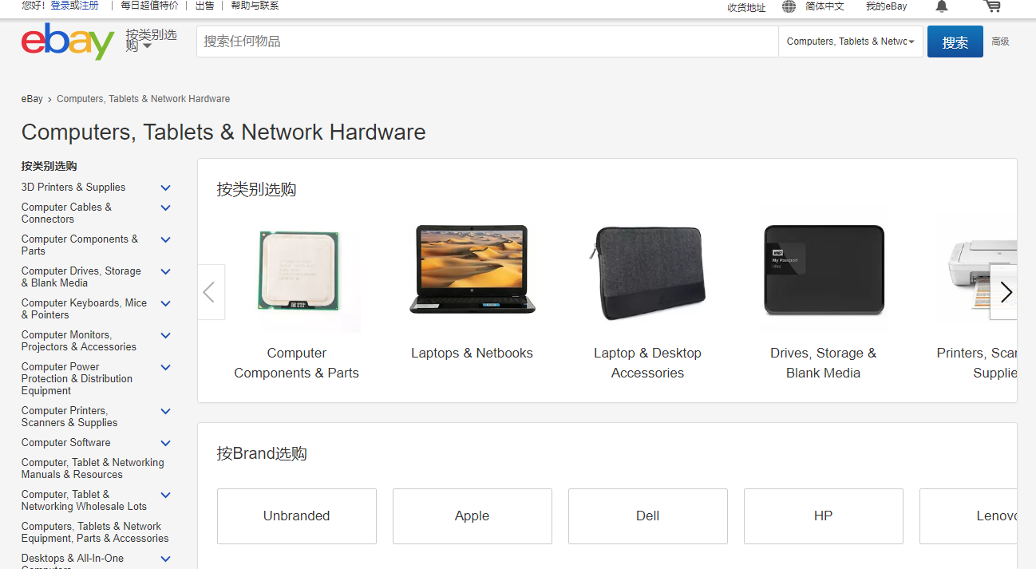Open Laptop & Desktop Accessories sleeve image

[648, 271]
